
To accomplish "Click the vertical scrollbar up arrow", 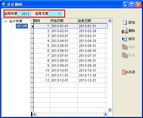I will coord(110,21).
